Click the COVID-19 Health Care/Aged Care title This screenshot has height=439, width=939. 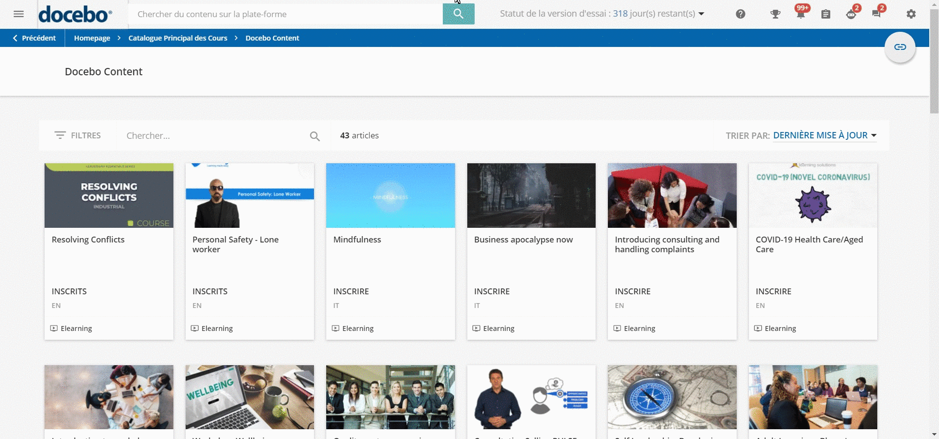[x=809, y=244]
